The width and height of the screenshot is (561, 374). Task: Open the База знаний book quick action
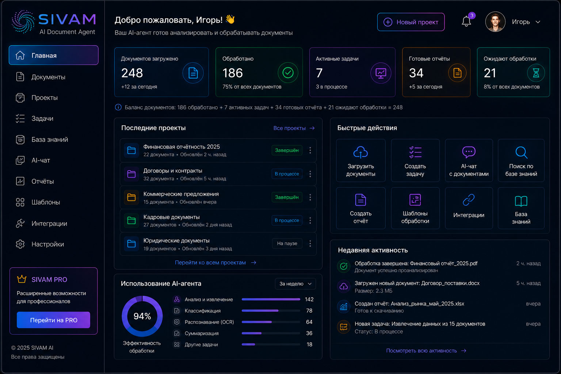(521, 208)
